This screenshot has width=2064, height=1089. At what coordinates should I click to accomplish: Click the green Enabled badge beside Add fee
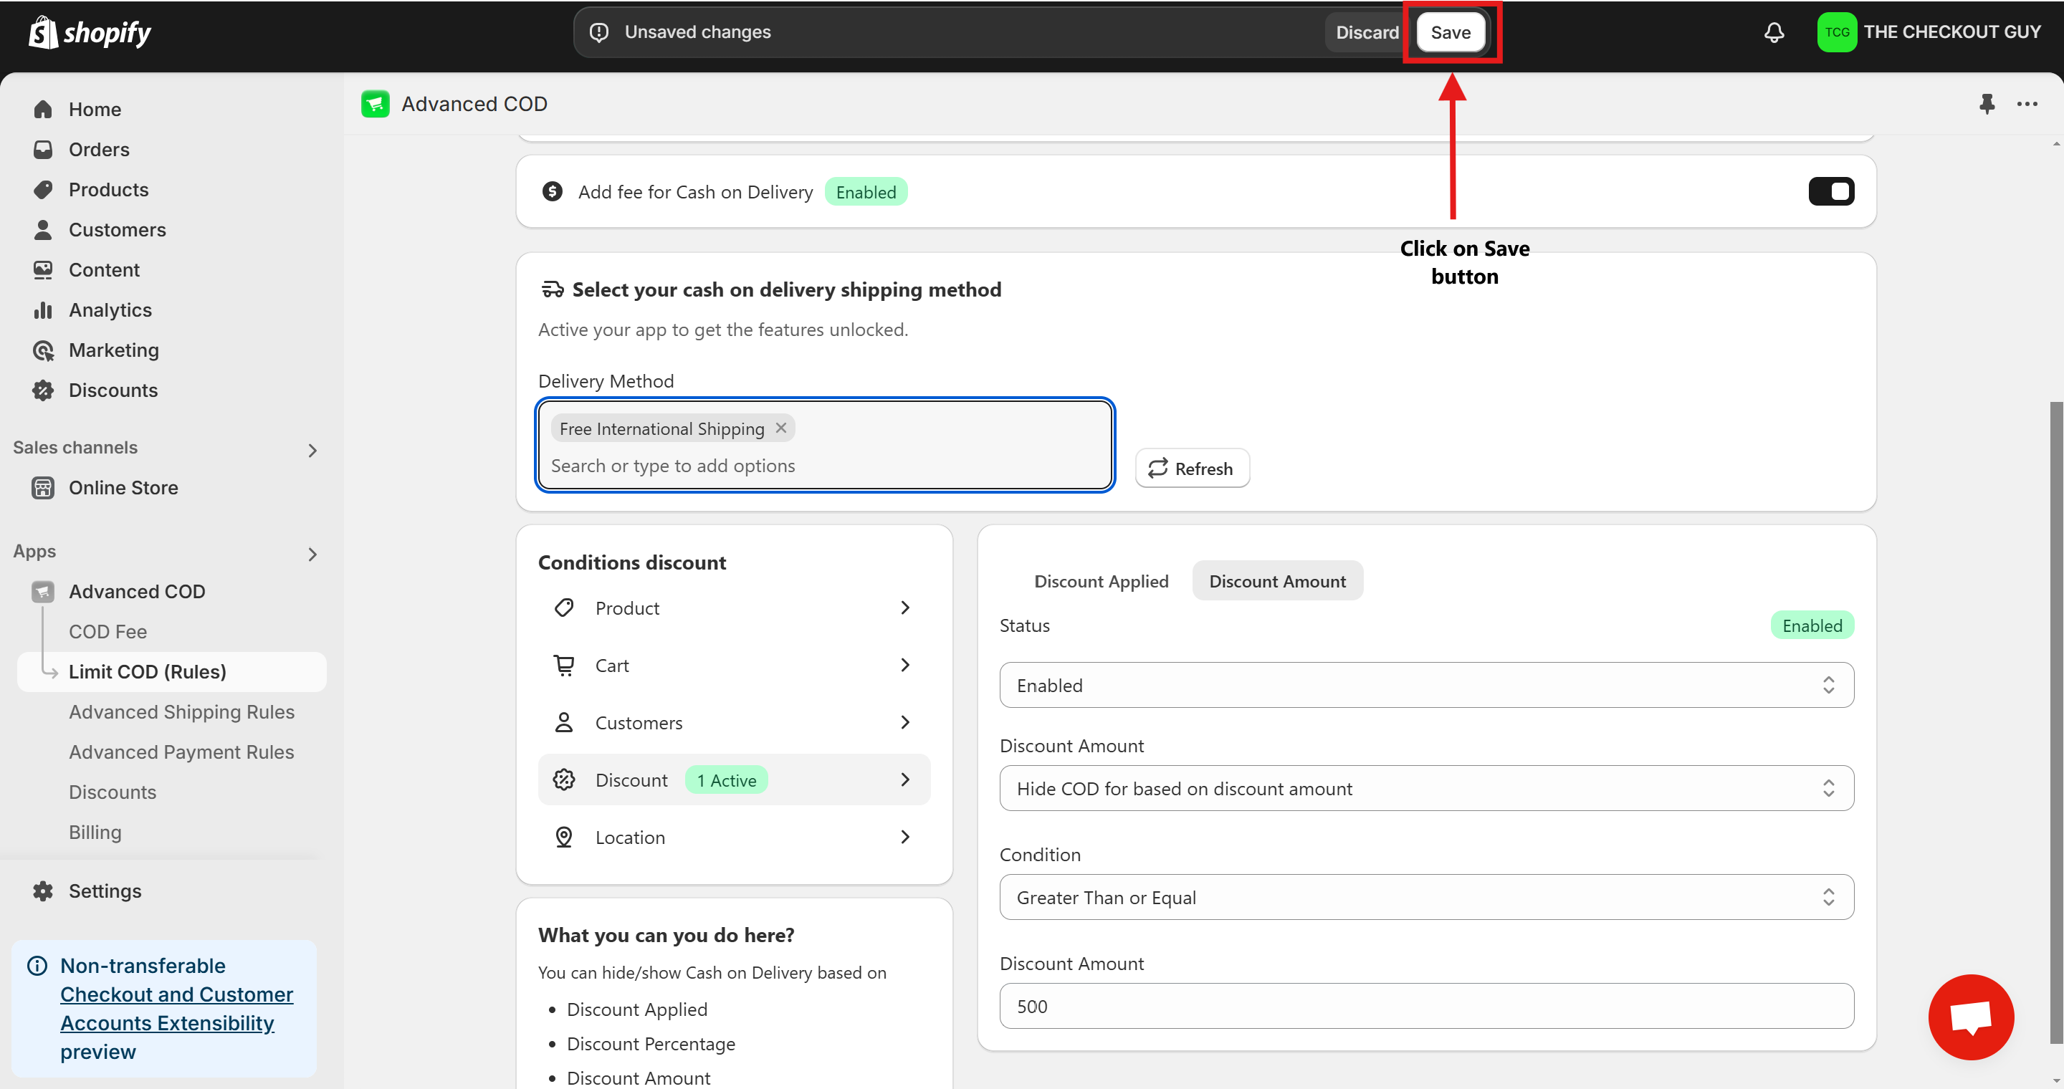866,192
